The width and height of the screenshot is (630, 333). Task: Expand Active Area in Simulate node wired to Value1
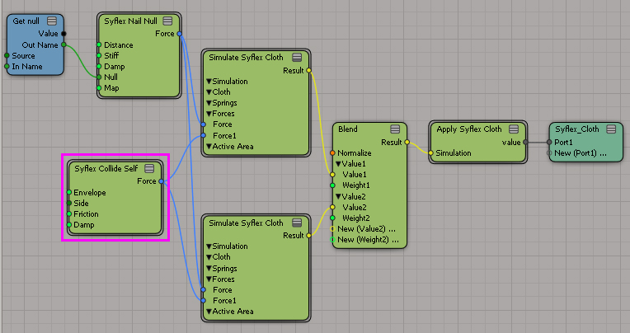coord(209,147)
